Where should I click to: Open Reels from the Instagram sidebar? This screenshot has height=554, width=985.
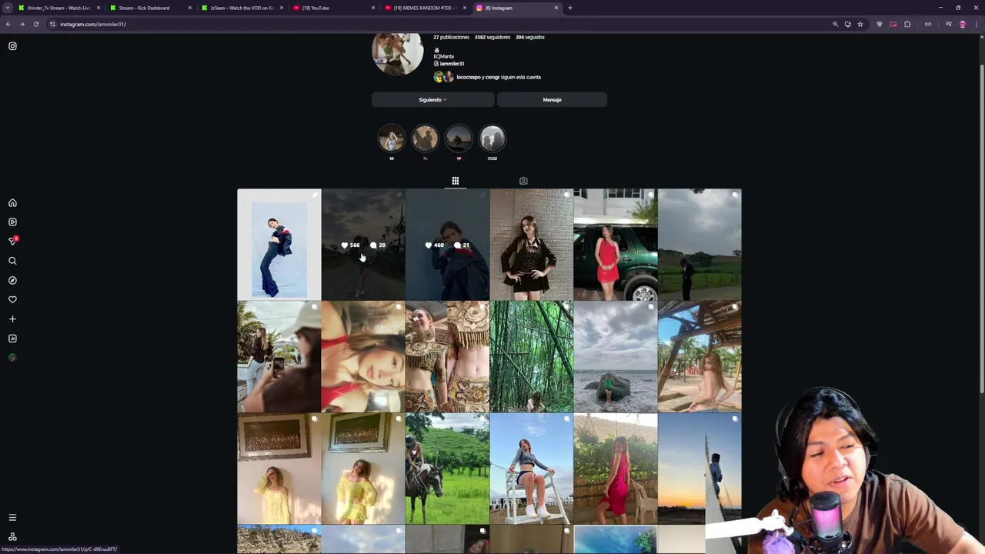(x=12, y=222)
